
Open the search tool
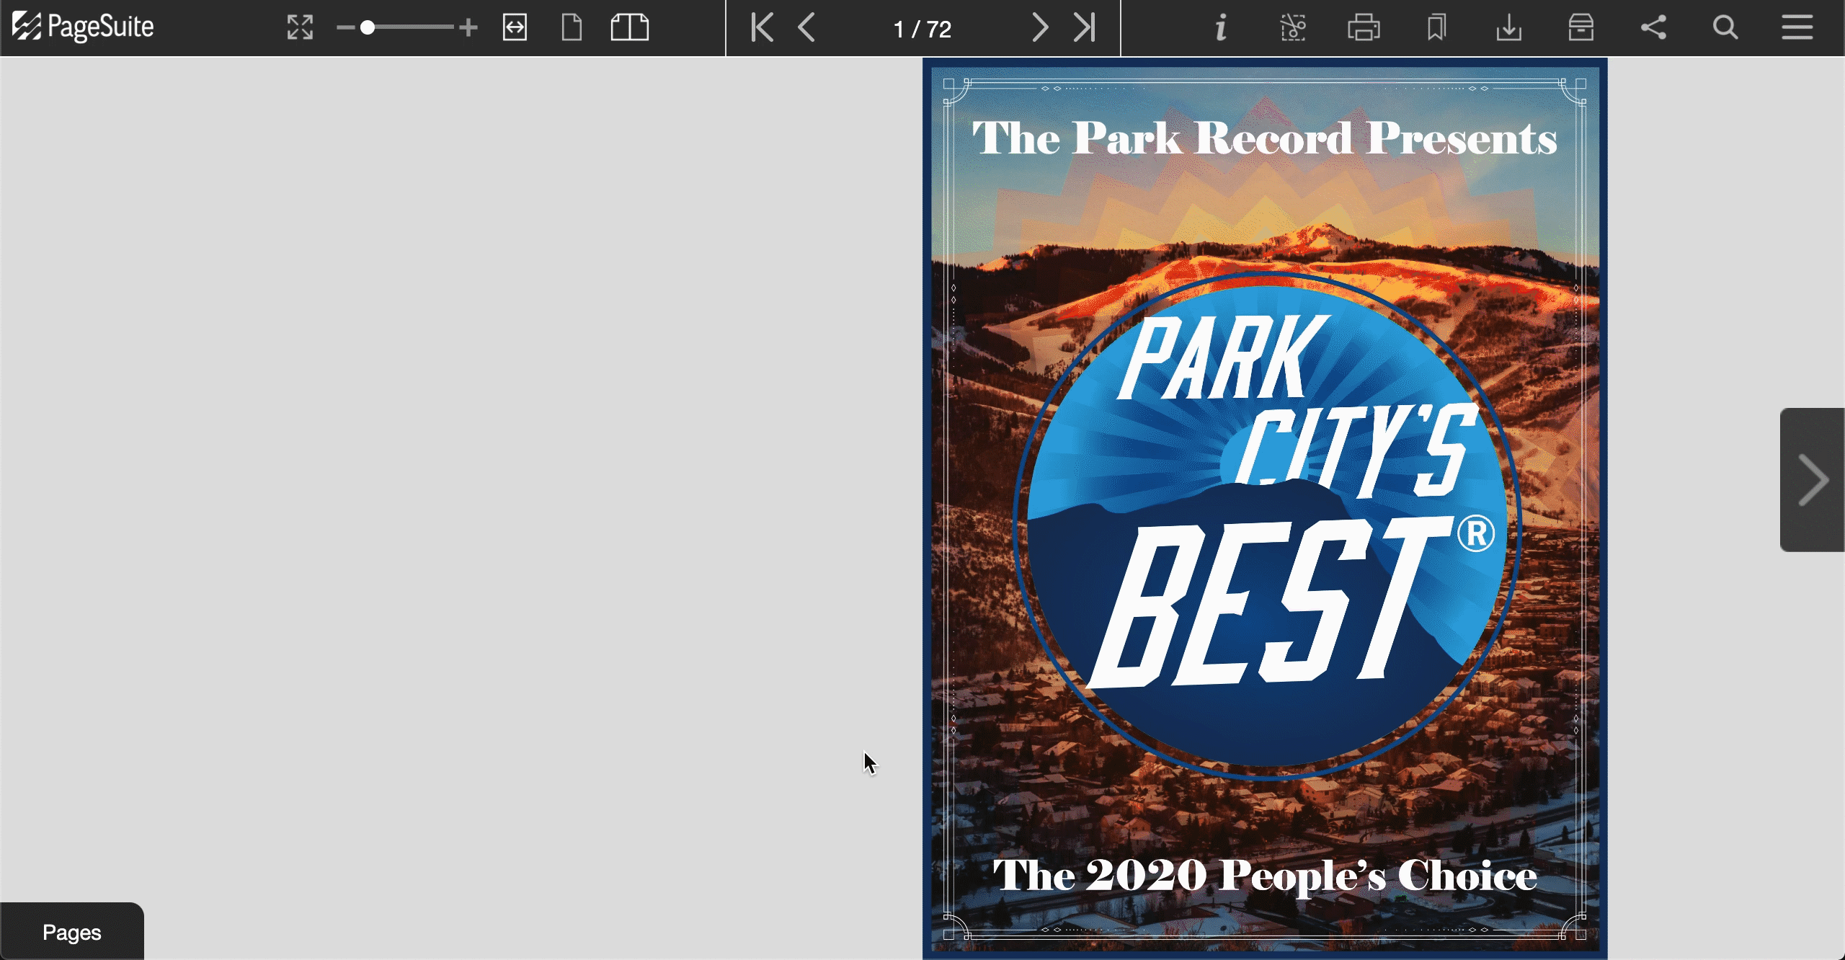pyautogui.click(x=1725, y=28)
